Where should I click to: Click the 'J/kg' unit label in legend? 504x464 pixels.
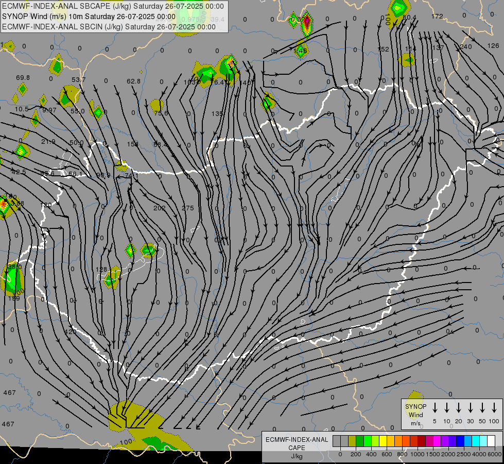(x=297, y=456)
